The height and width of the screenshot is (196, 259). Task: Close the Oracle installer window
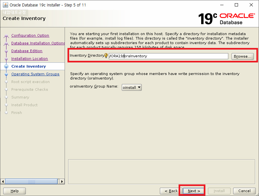click(x=251, y=5)
